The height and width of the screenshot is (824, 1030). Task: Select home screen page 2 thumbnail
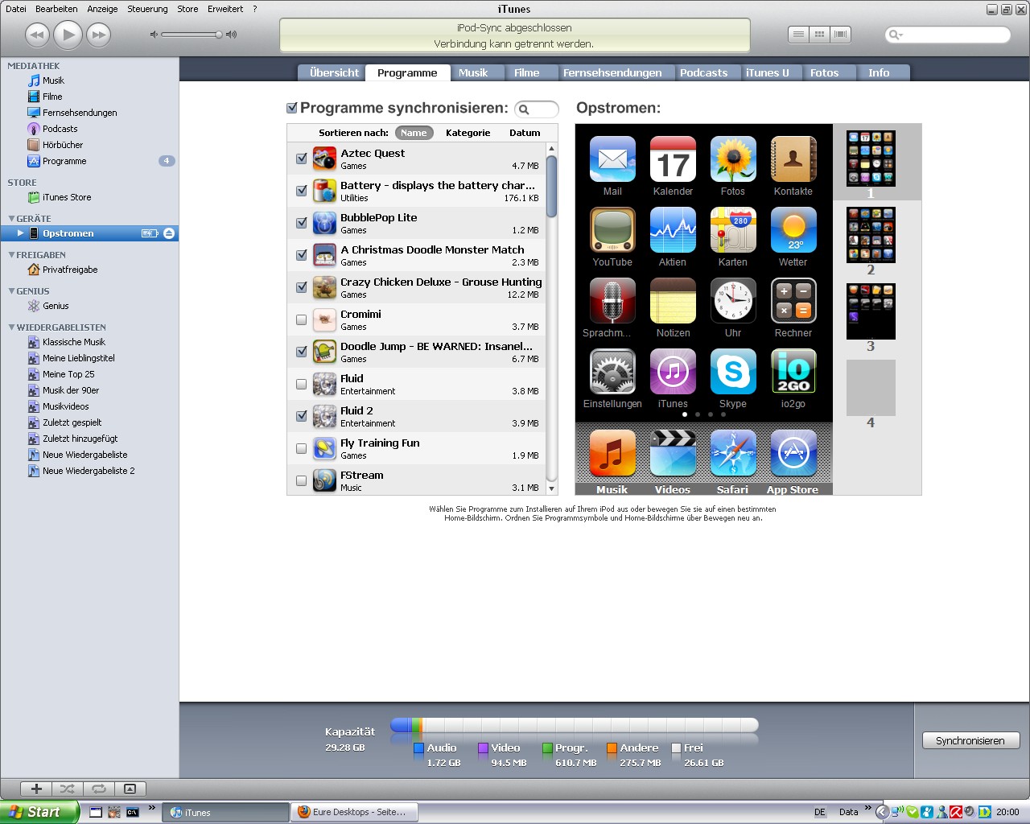tap(871, 235)
